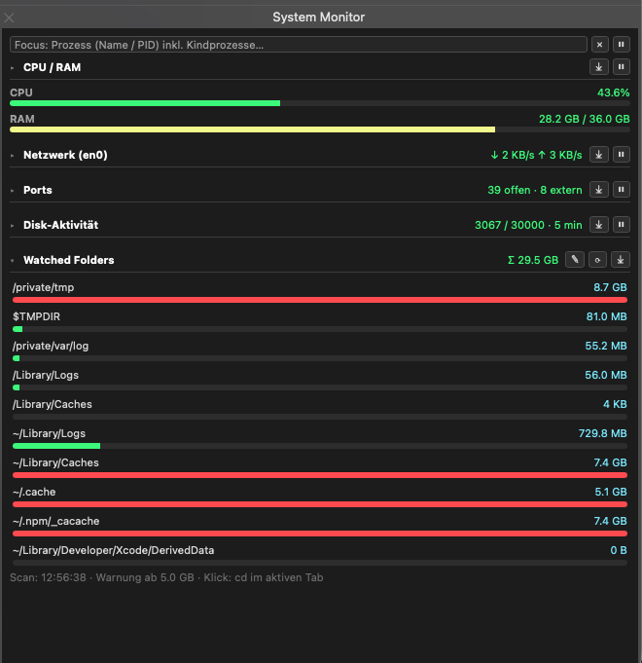Click the 729.8 MB size value
642x663 pixels.
click(603, 433)
